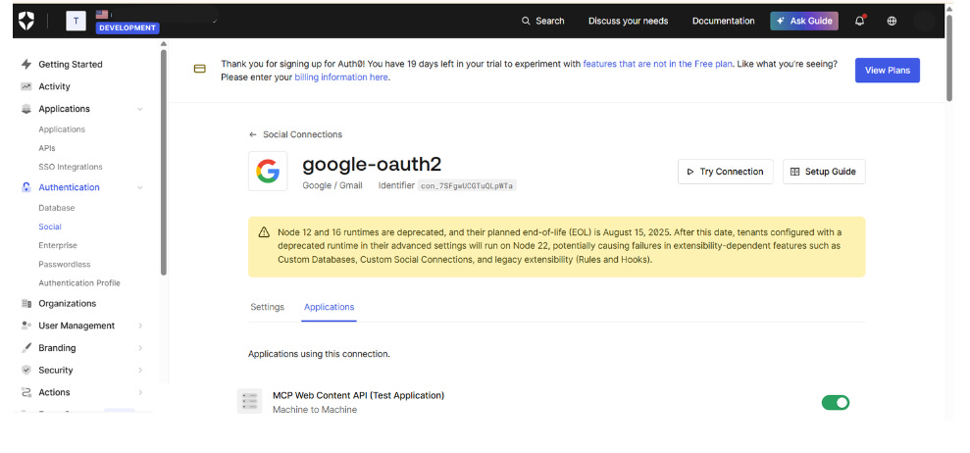Image resolution: width=970 pixels, height=453 pixels.
Task: Expand the User Management section
Action: click(140, 326)
